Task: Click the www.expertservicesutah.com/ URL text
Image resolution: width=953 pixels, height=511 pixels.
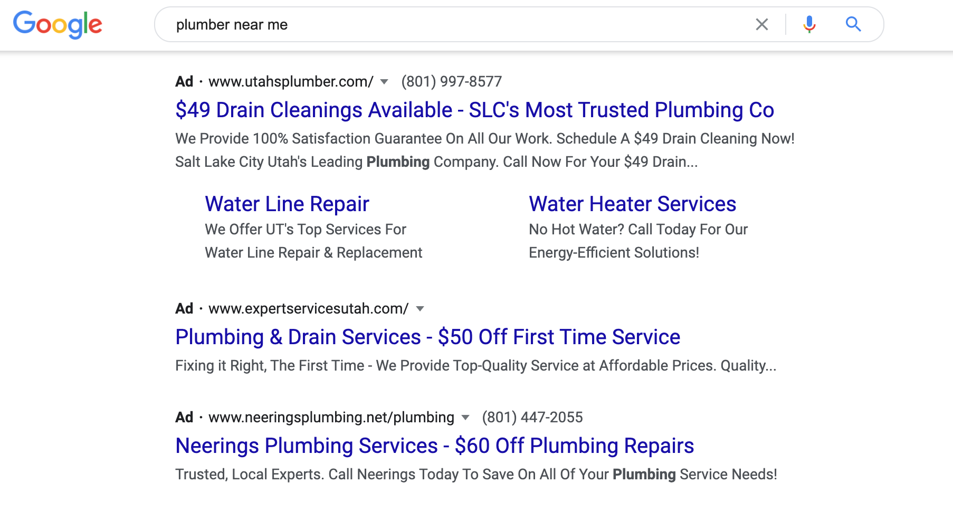Action: click(x=309, y=308)
